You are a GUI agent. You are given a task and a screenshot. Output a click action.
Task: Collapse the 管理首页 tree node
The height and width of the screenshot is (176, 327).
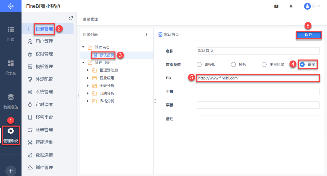(x=83, y=47)
